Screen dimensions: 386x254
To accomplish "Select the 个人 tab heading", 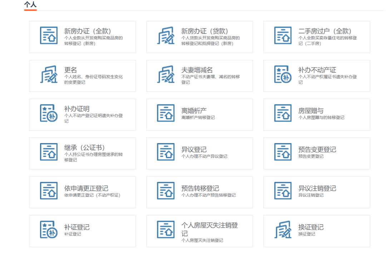I will (30, 5).
